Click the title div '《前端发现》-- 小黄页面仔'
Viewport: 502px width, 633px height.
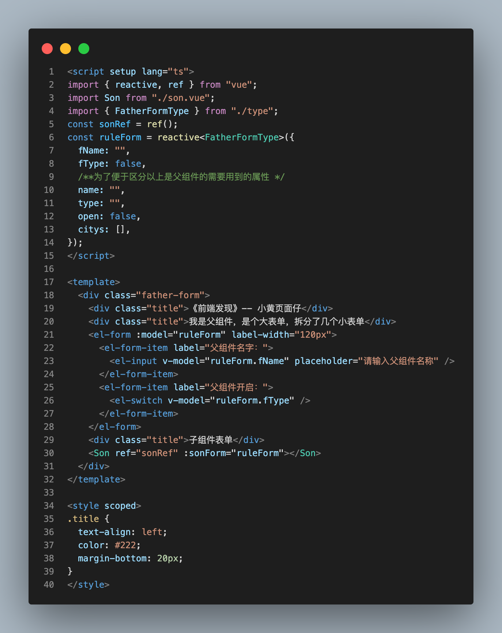pos(211,308)
